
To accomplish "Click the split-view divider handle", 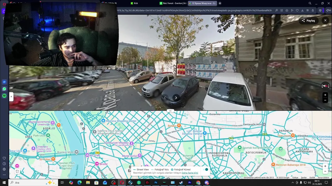I will click(170, 111).
